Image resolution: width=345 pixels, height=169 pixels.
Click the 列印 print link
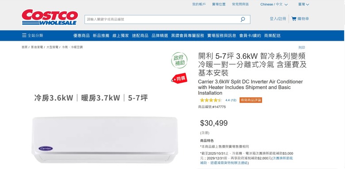coord(302,47)
